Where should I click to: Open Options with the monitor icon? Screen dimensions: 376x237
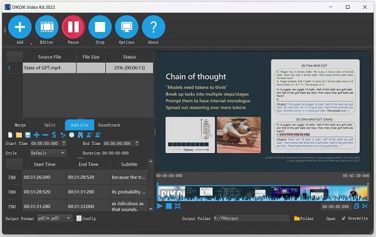tap(127, 27)
